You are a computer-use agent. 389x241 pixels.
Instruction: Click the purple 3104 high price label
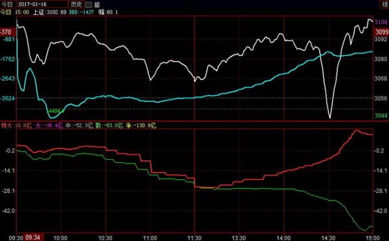[x=381, y=22]
